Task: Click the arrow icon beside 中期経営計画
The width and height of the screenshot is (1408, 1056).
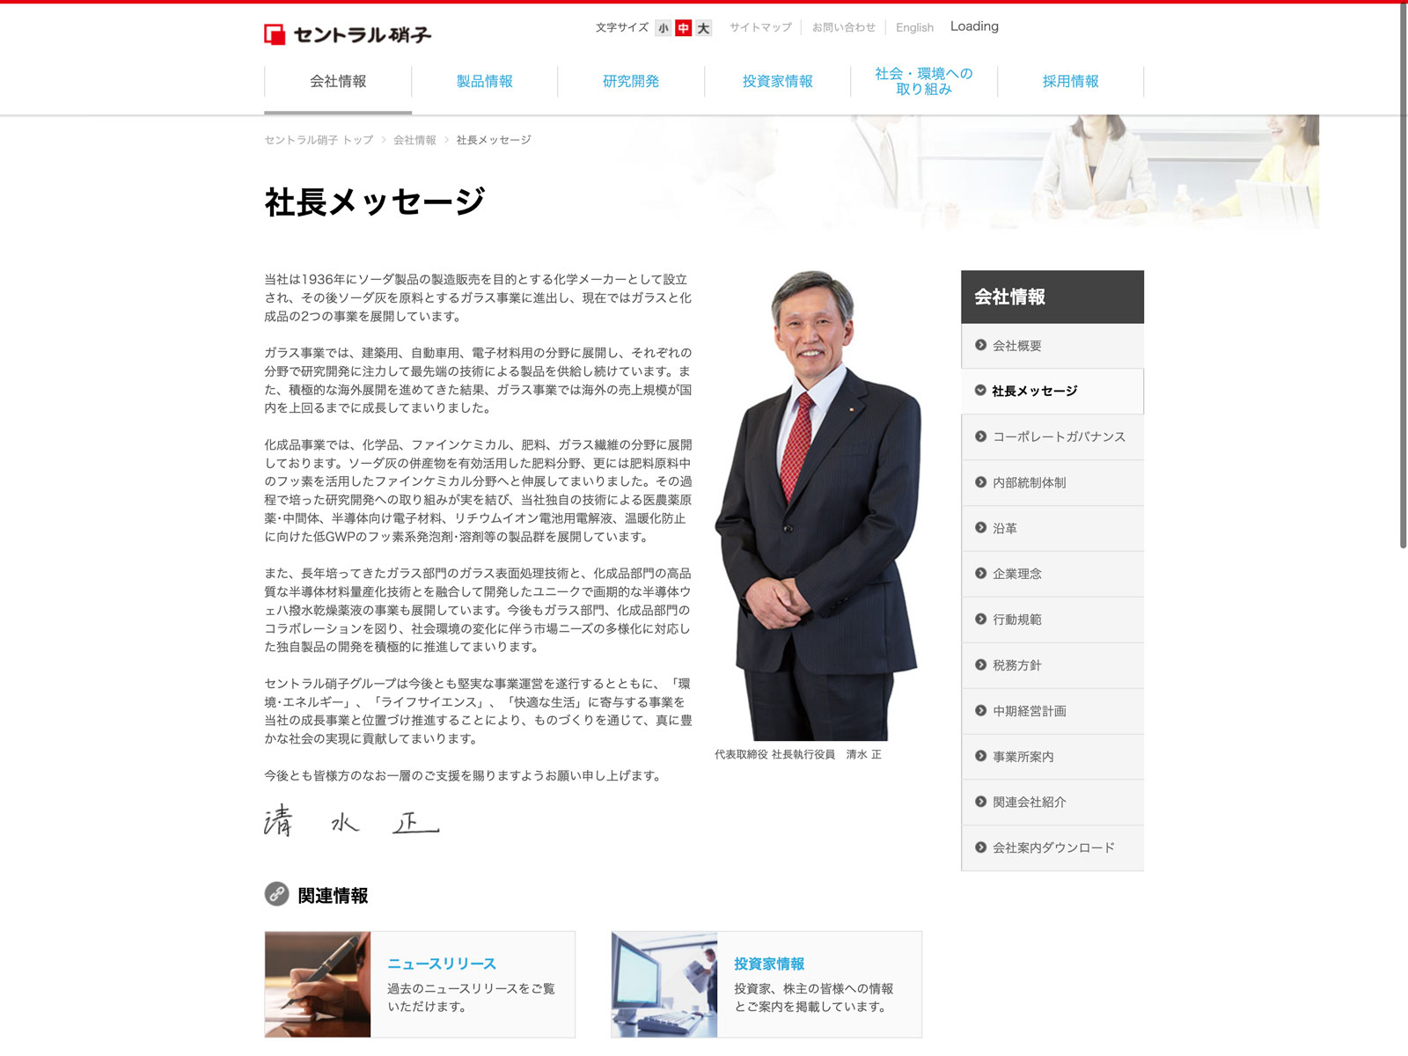Action: pyautogui.click(x=980, y=710)
